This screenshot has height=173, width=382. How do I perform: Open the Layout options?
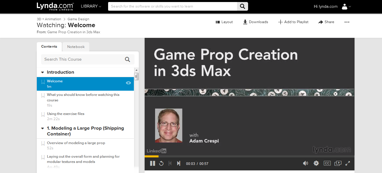[x=224, y=22]
